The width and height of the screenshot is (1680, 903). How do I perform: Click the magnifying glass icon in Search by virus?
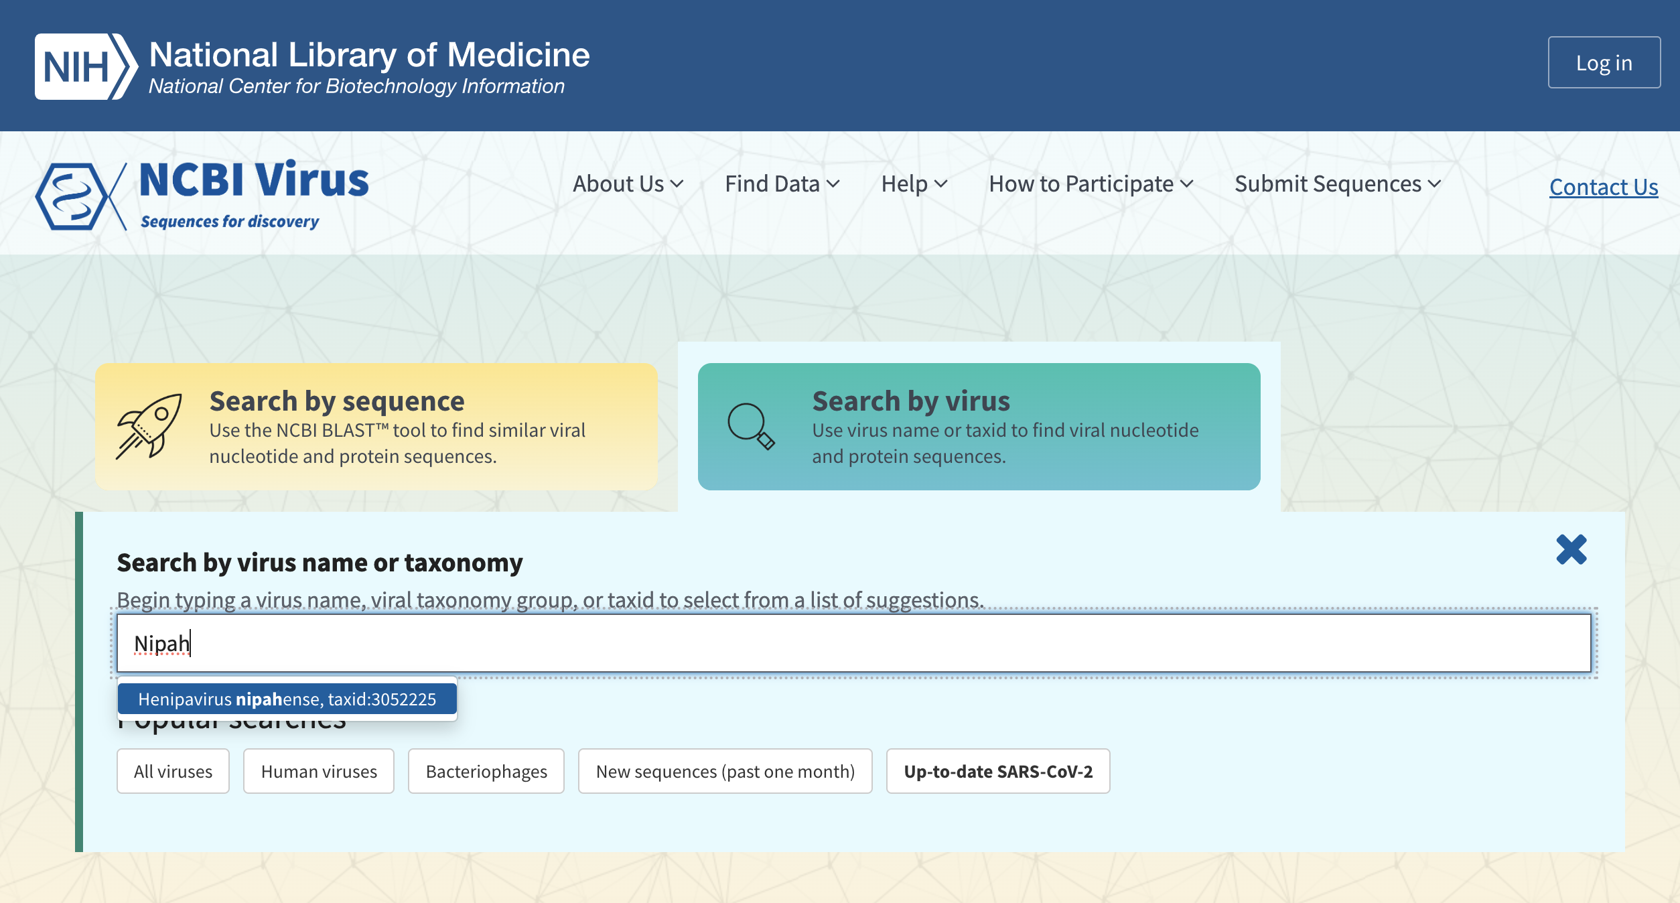(x=751, y=426)
